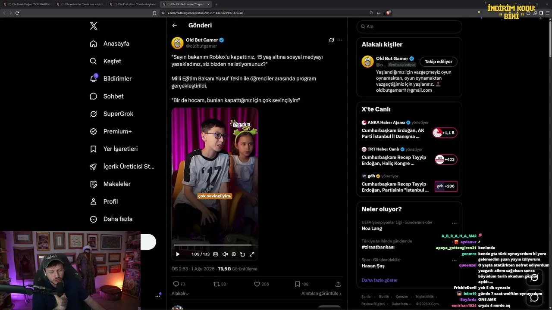Open the browser hamburger menu
Image resolution: width=552 pixels, height=310 pixels.
click(547, 13)
